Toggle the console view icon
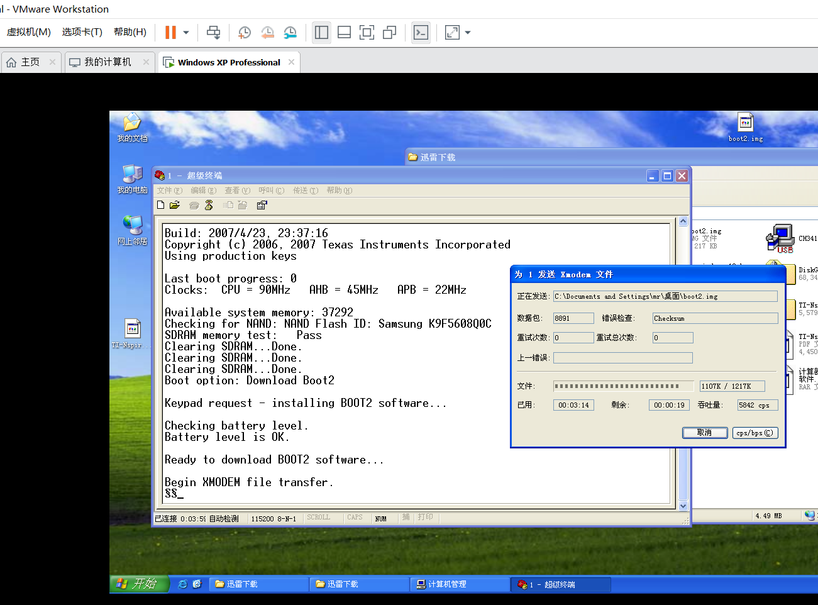 pyautogui.click(x=421, y=32)
